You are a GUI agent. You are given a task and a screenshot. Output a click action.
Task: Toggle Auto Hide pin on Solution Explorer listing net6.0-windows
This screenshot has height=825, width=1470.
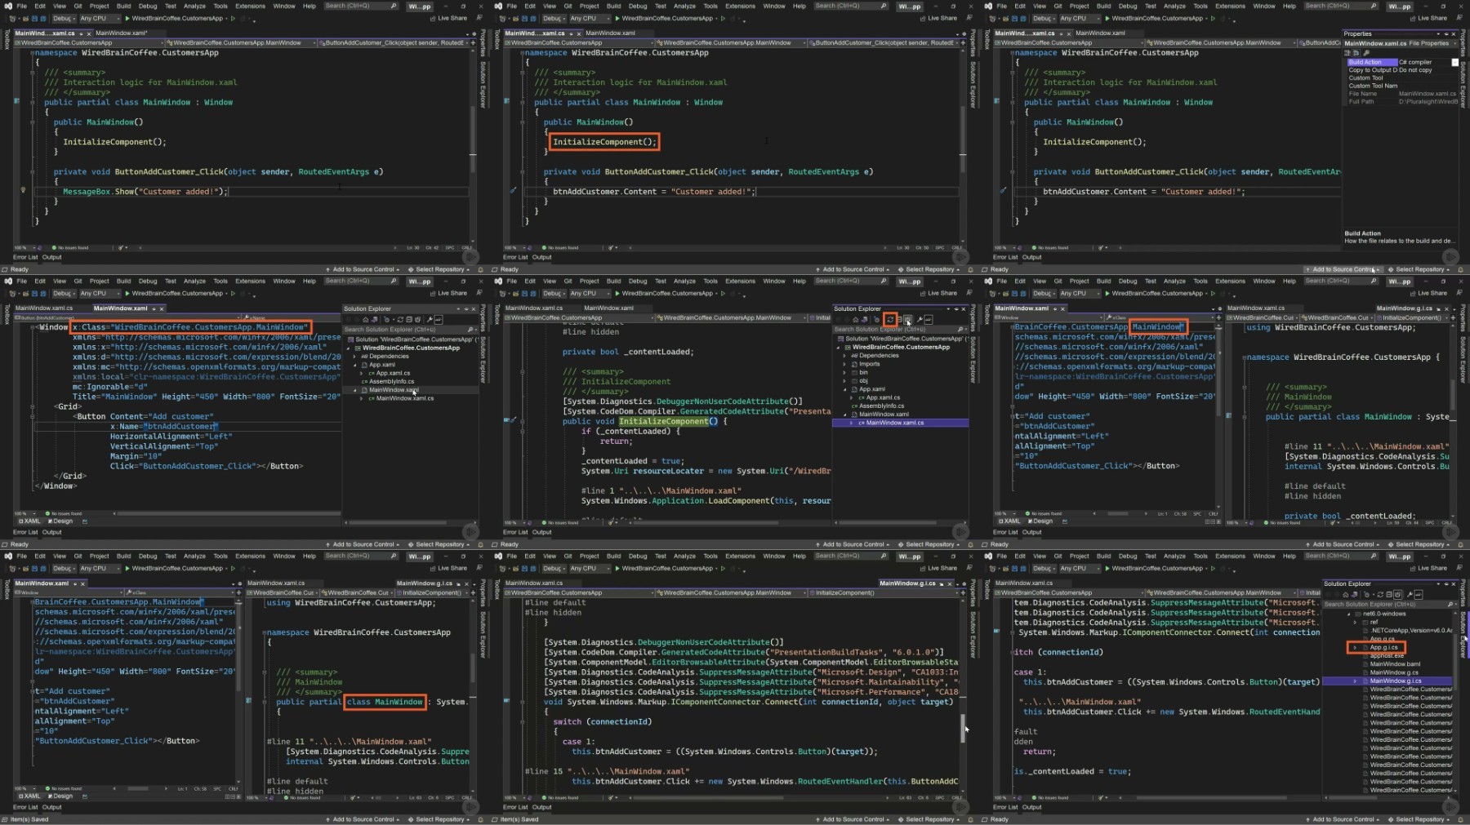(x=1445, y=583)
